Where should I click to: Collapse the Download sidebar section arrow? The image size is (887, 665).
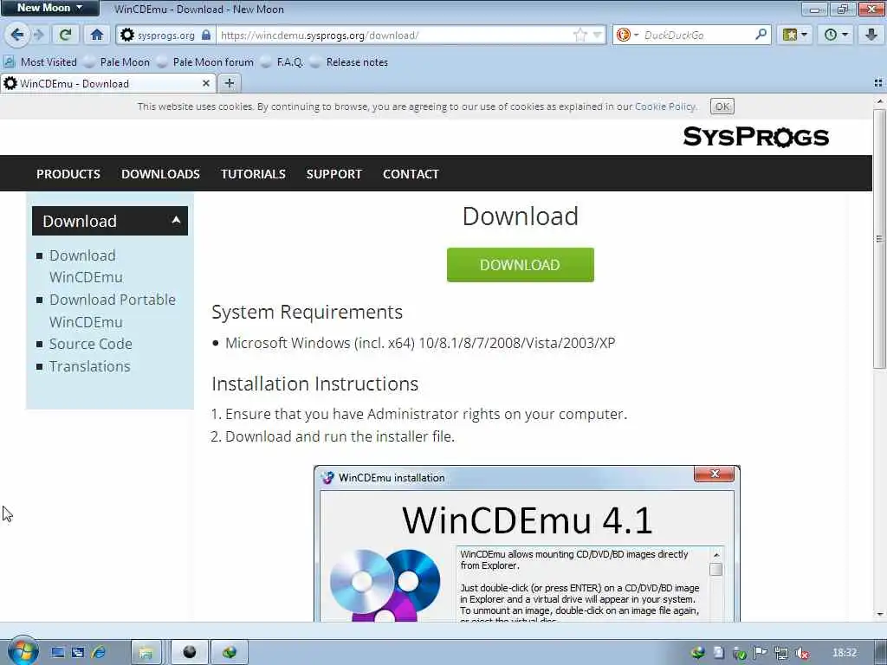pos(176,220)
